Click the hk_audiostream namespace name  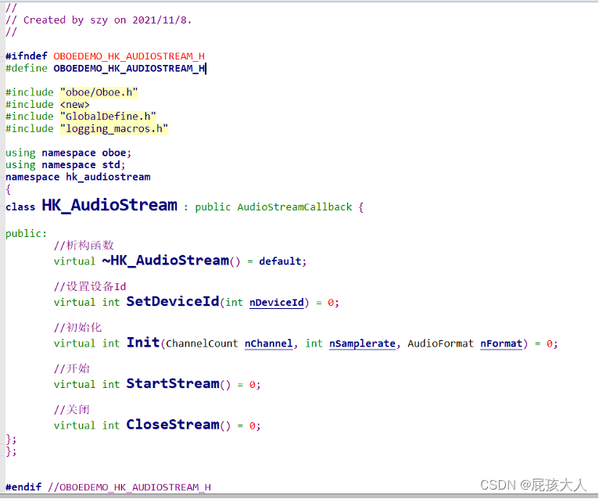click(108, 177)
